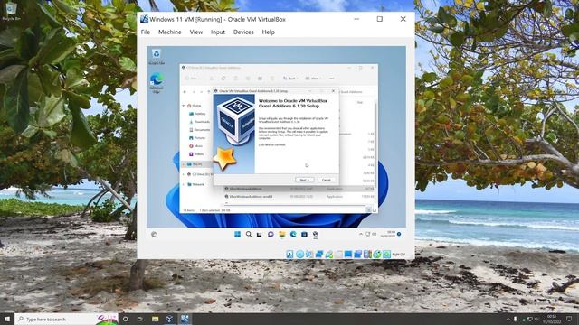This screenshot has height=325, width=579.
Task: Open Search on the guest taskbar
Action: tap(249, 234)
